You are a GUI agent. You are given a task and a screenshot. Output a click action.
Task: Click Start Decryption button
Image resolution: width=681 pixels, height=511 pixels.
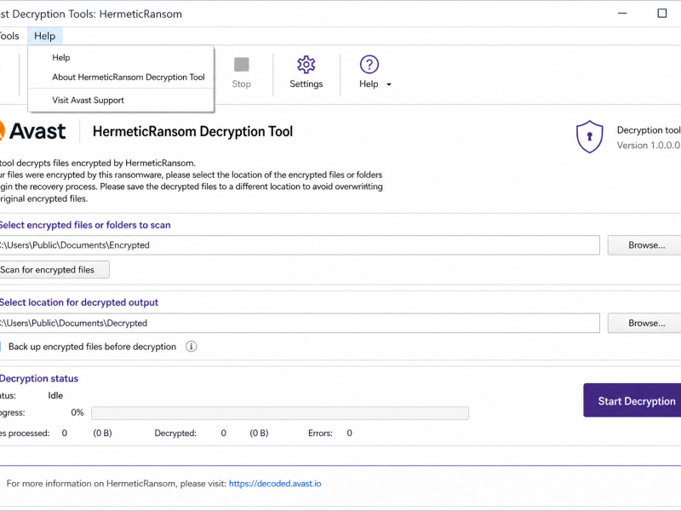632,400
